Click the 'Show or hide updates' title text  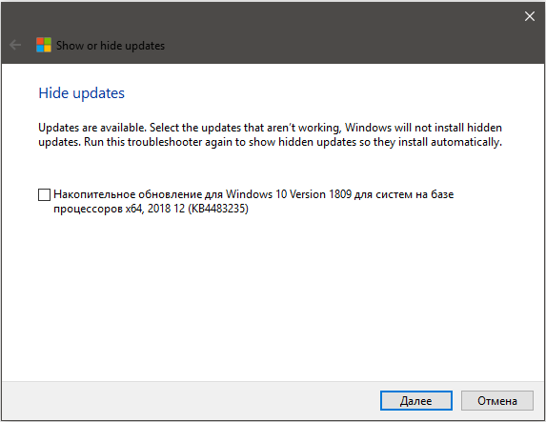(x=111, y=46)
